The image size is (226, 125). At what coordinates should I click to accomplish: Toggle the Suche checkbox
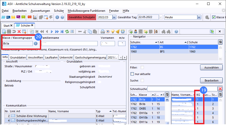click(x=142, y=80)
